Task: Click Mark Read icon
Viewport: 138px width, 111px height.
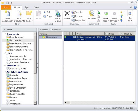Action: [106, 14]
